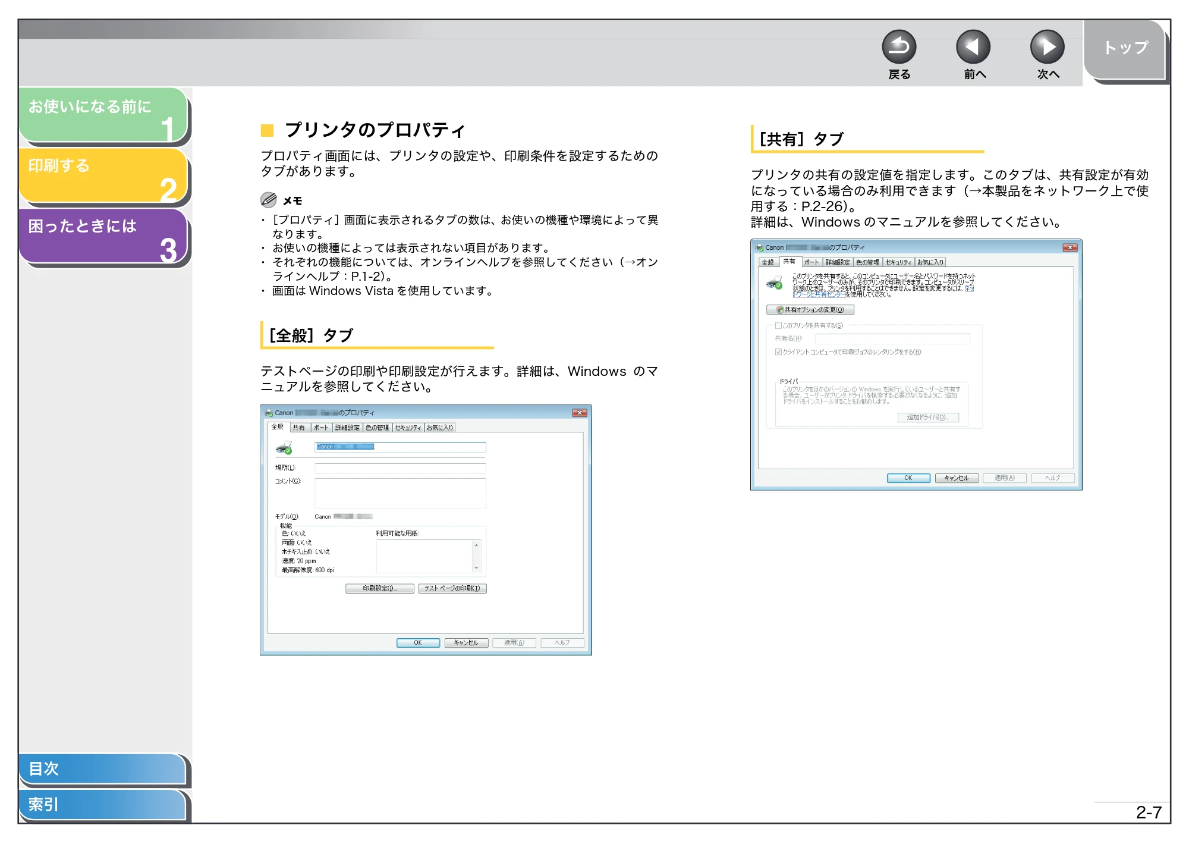The width and height of the screenshot is (1189, 841).
Task: Select お気に入り tab in the 全般 dialog
Action: [x=439, y=428]
